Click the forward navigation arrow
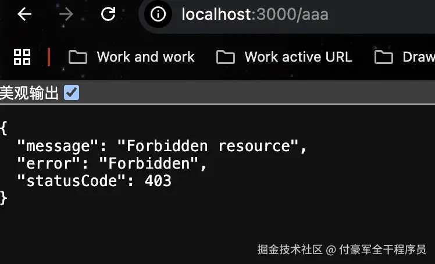 coord(66,14)
